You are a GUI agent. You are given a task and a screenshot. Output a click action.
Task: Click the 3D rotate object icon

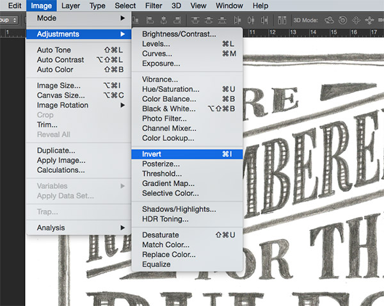(x=328, y=20)
